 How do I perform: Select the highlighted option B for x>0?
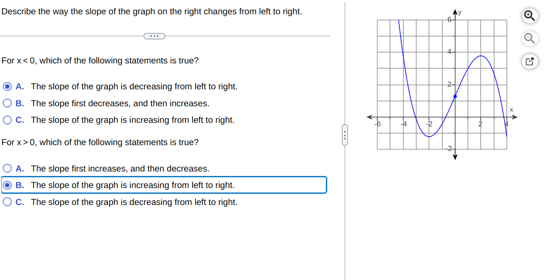click(7, 185)
